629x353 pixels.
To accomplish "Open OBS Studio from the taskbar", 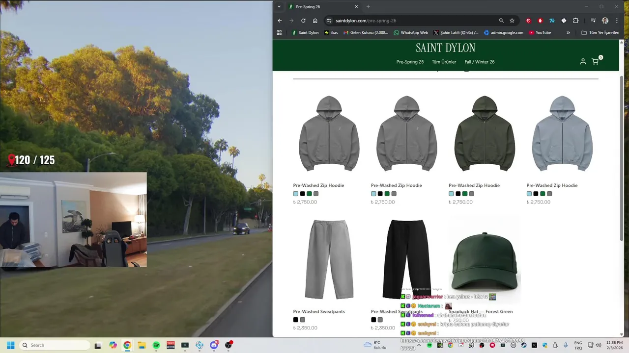I will pos(229,345).
